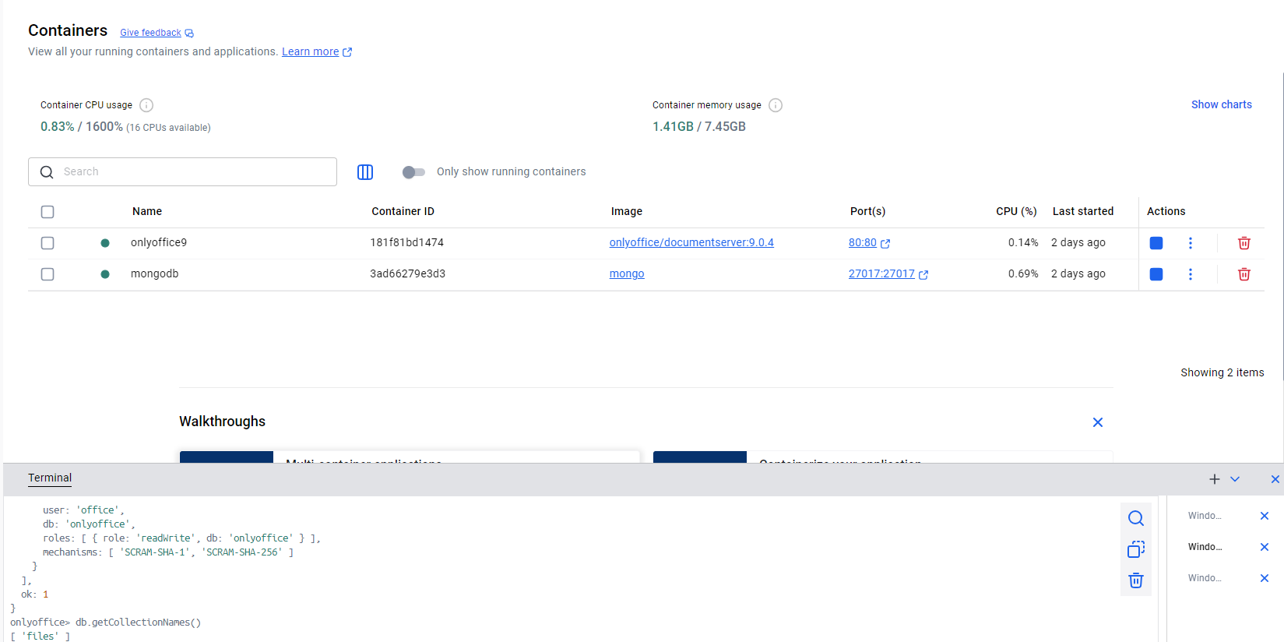Click the Container memory usage info icon
Viewport: 1284px width, 642px height.
(776, 105)
